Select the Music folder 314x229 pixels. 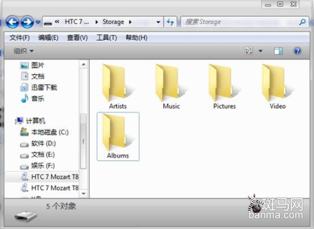(x=171, y=87)
